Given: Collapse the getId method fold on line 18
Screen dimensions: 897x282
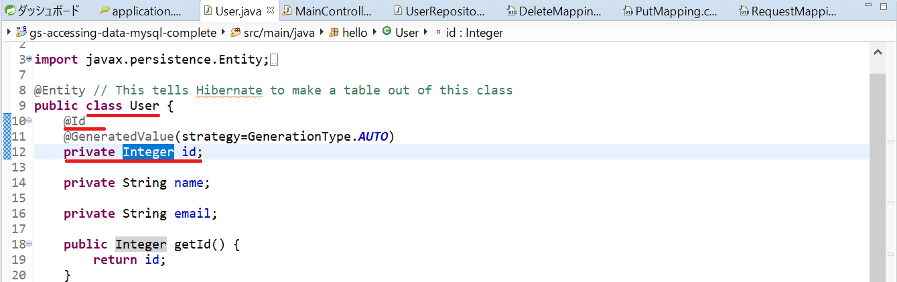Looking at the screenshot, I should (x=29, y=244).
